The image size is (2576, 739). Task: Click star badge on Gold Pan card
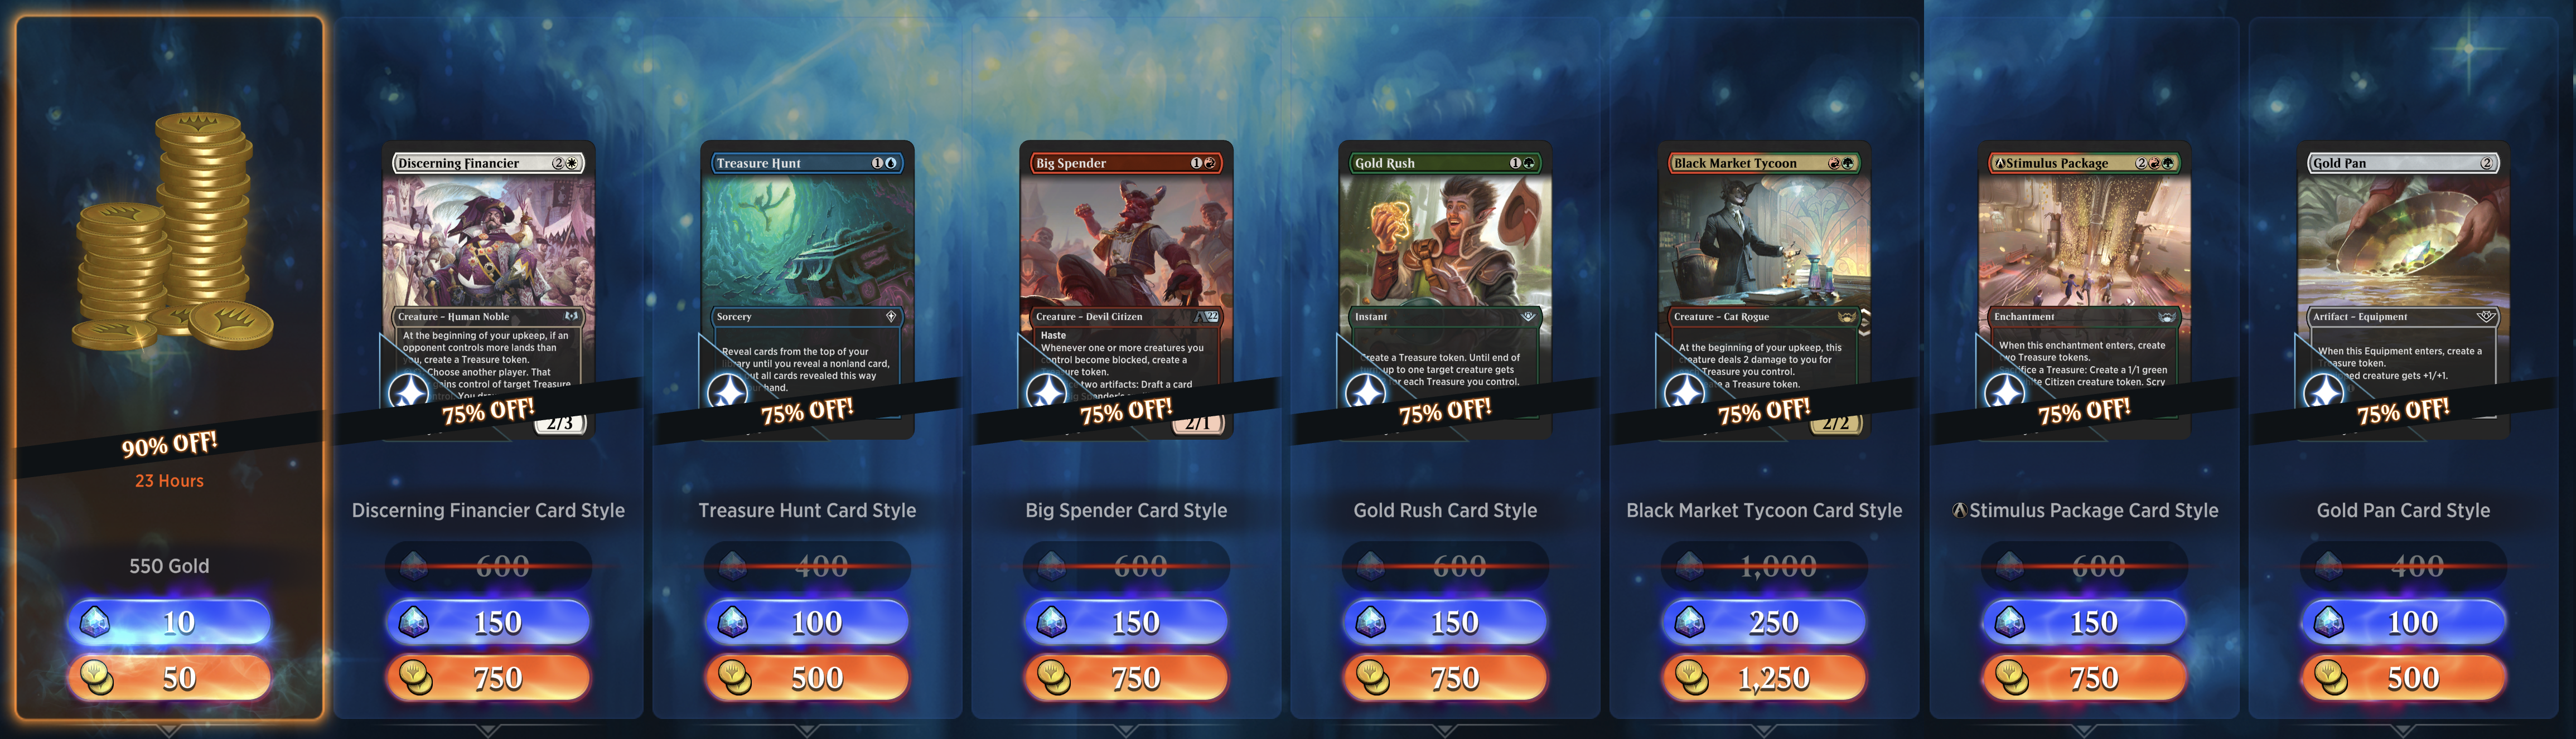[2323, 391]
